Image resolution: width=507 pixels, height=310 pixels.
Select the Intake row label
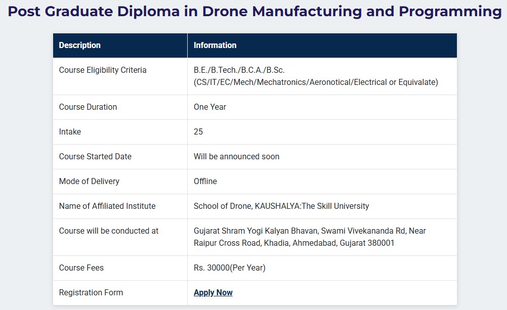pyautogui.click(x=70, y=132)
